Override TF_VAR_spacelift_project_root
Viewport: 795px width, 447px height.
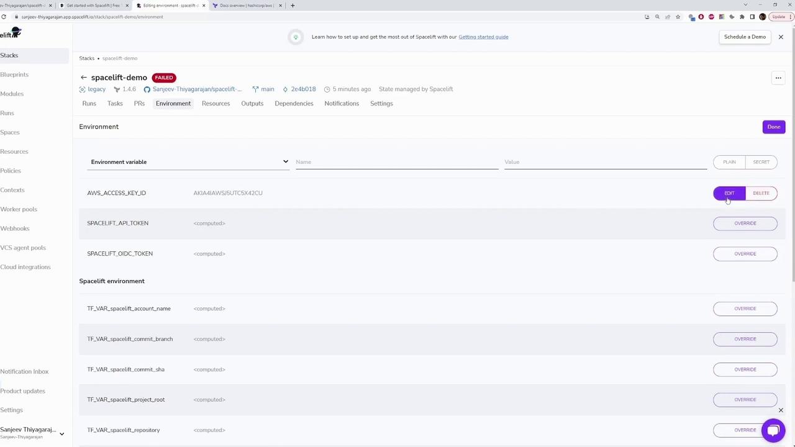point(745,400)
